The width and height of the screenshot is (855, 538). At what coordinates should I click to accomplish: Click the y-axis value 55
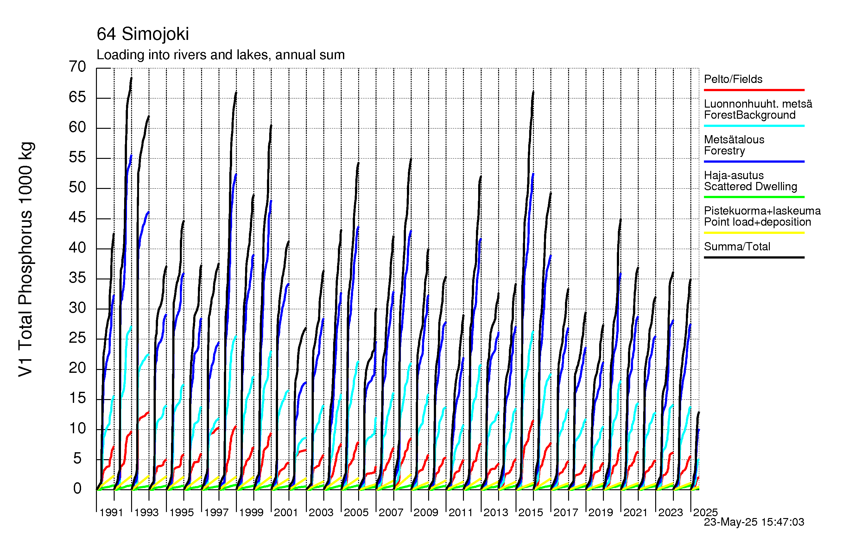click(77, 158)
